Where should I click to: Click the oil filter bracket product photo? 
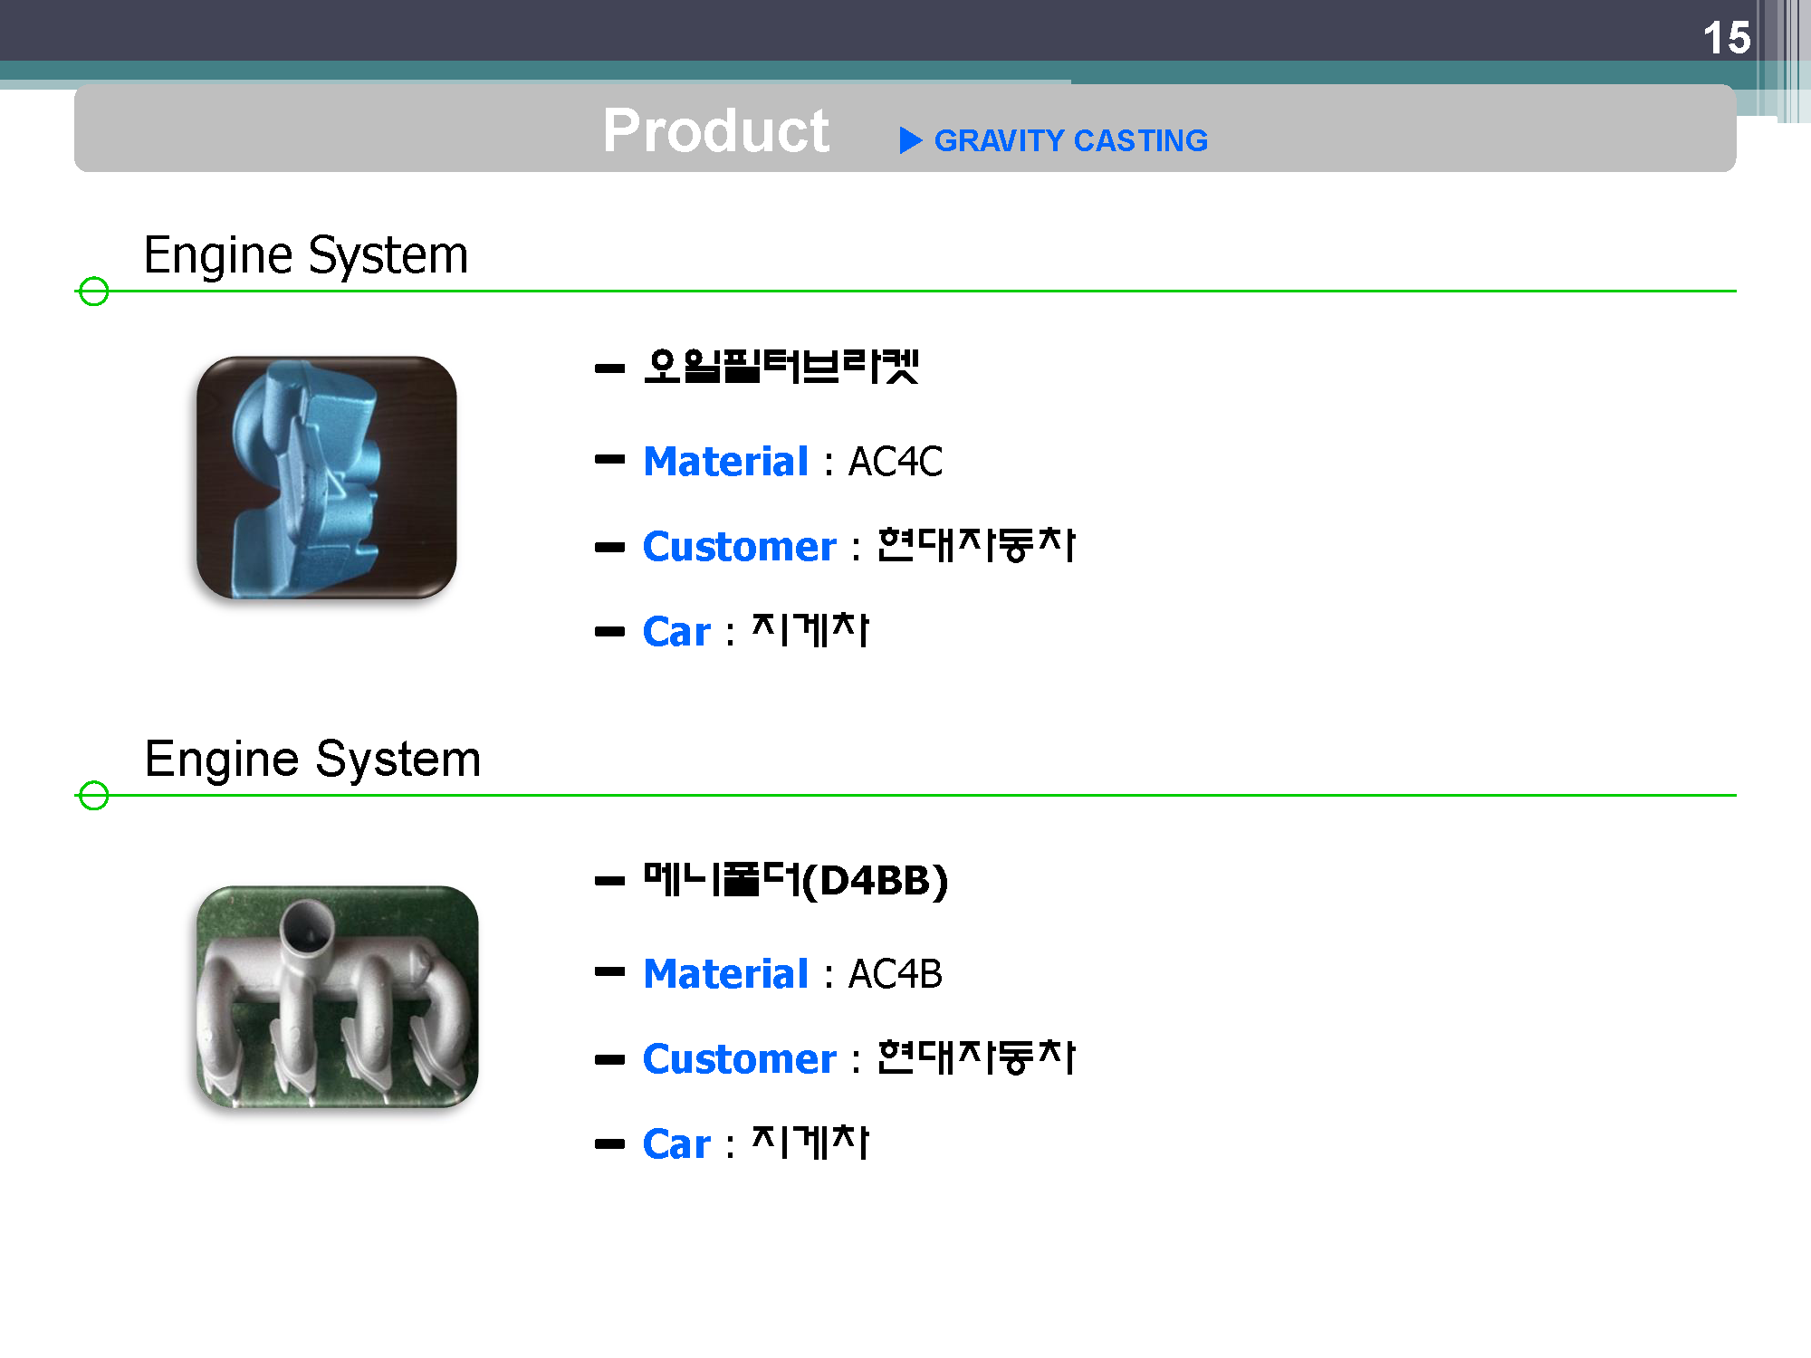point(327,477)
